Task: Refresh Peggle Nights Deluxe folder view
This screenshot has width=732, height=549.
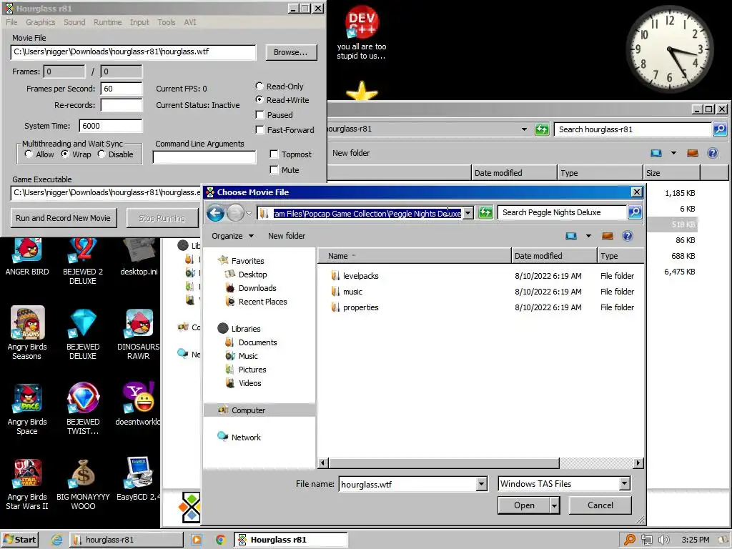Action: [x=485, y=213]
